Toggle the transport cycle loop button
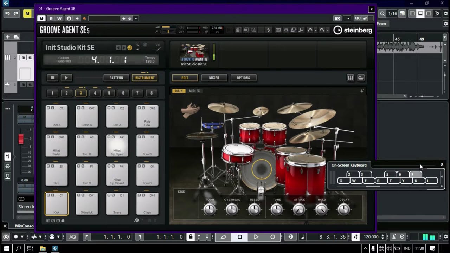Viewport: 450px width, 253px height. [223, 237]
